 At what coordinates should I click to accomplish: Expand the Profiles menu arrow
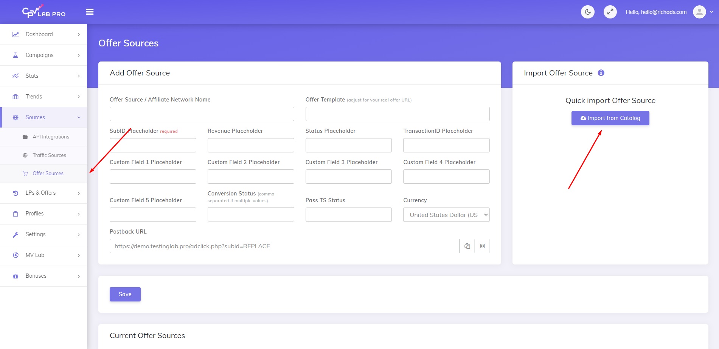click(79, 214)
